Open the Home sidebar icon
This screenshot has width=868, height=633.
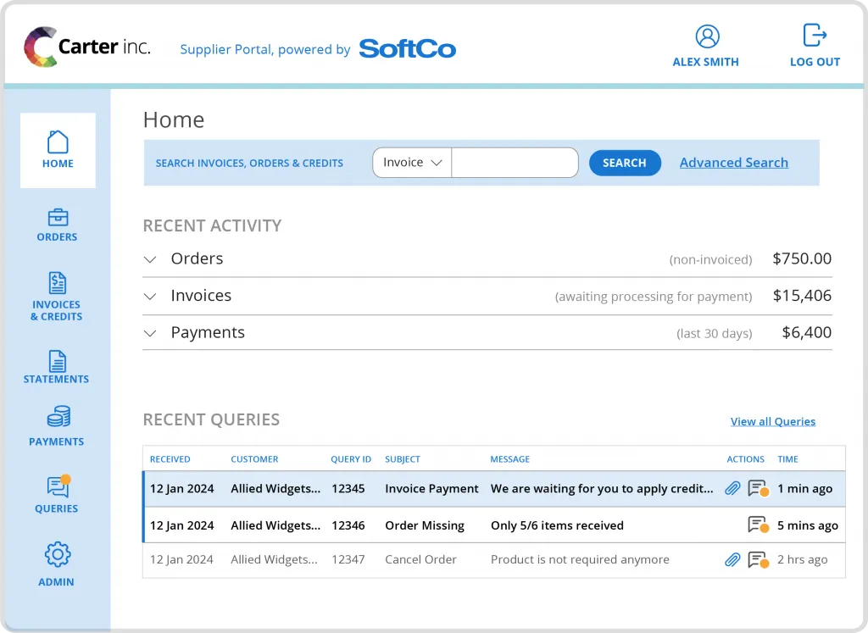tap(58, 142)
